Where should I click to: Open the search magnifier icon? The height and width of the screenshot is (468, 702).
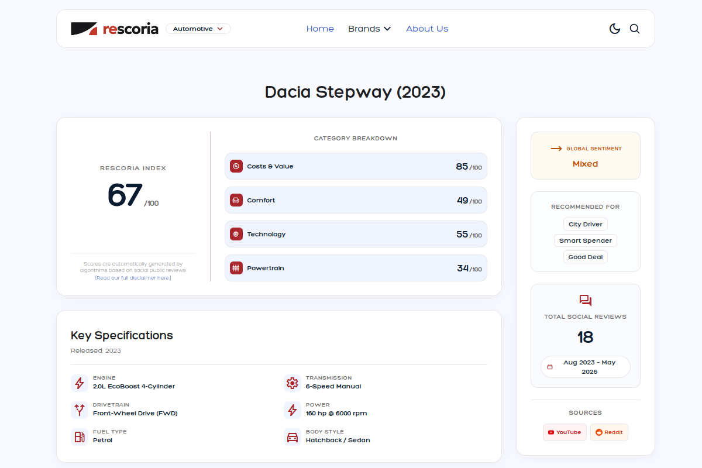[x=635, y=29]
